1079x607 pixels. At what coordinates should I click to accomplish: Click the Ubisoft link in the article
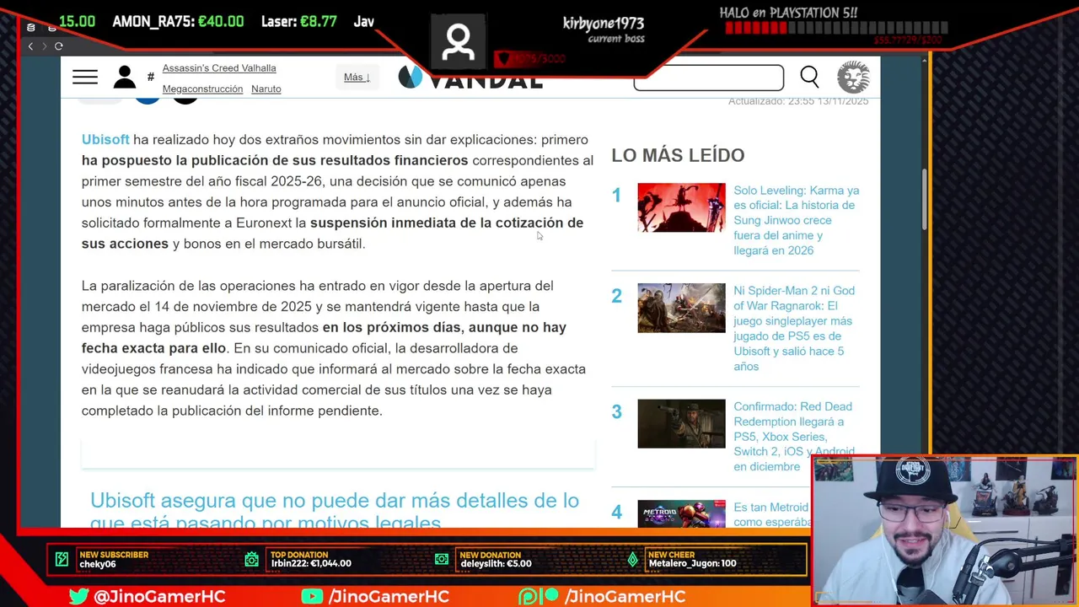click(105, 139)
